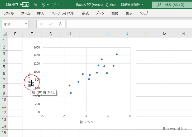
Task: Open the 校閲 ribbon tab
Action: 115,13
